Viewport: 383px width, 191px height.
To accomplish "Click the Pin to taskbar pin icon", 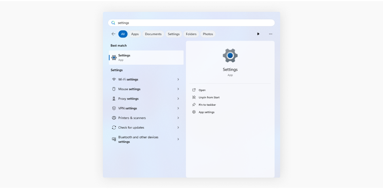I will tap(194, 105).
